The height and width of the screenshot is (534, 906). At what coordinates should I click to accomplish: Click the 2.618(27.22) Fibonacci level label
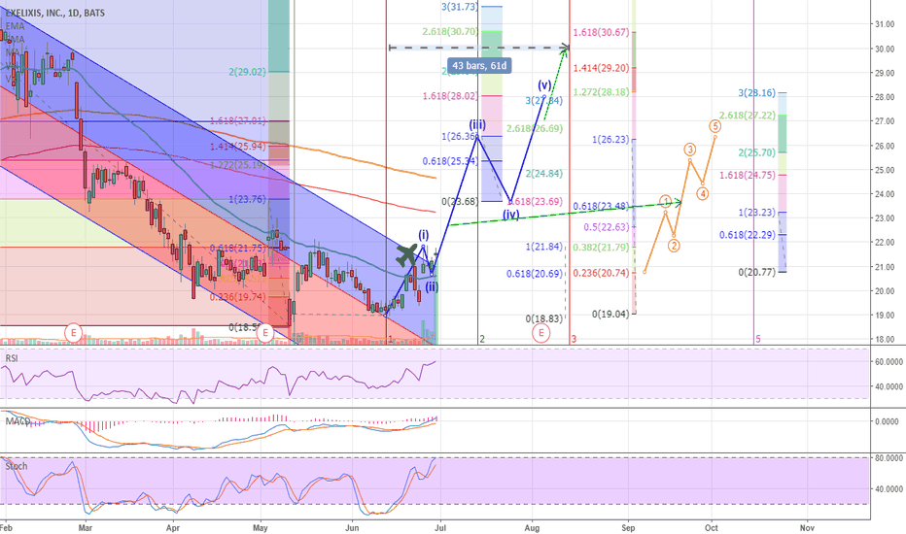click(748, 116)
